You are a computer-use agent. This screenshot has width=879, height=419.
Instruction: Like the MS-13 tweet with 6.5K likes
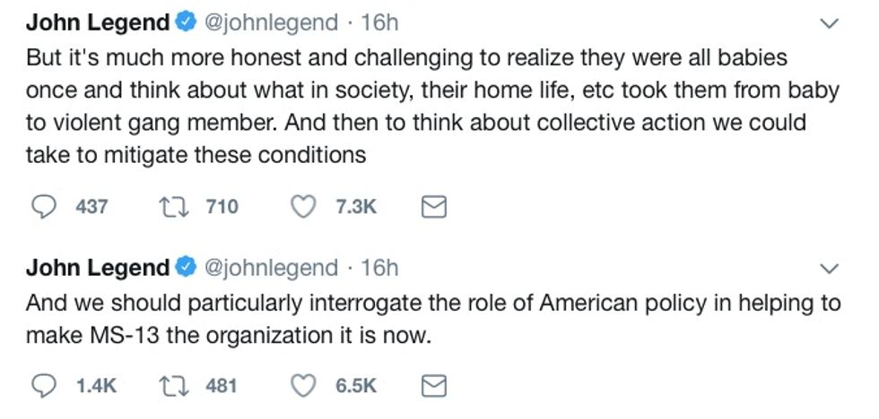point(306,385)
